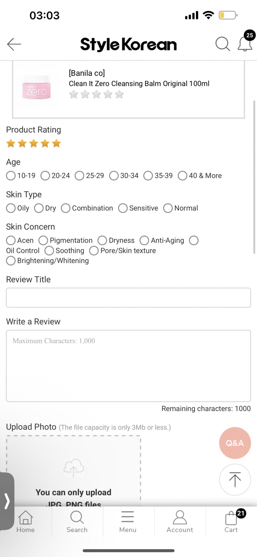The image size is (257, 557).
Task: Go to the Home tab
Action: click(25, 521)
